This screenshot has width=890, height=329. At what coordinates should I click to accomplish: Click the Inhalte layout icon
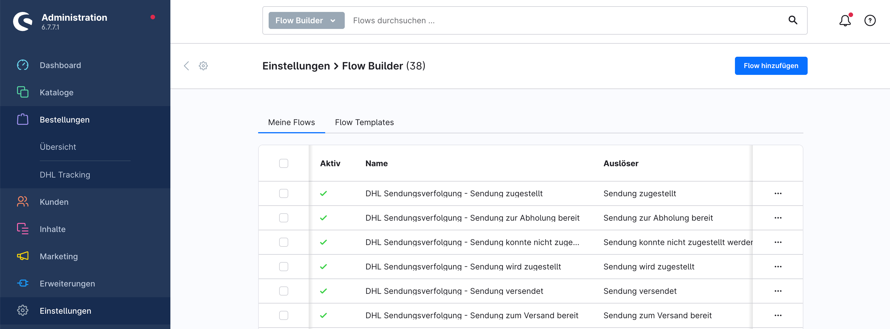[23, 229]
